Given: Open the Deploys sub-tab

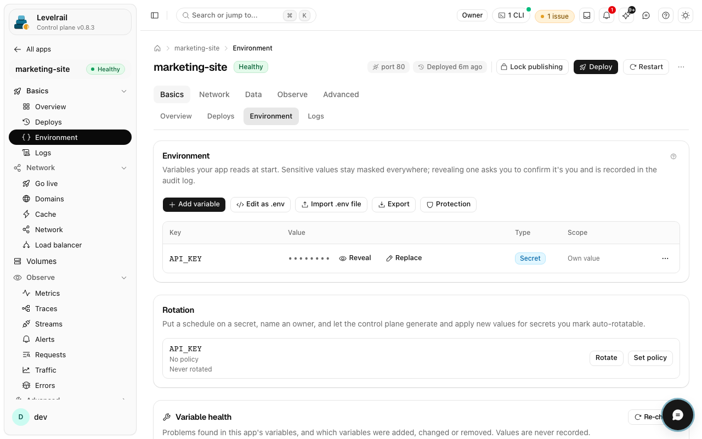Looking at the screenshot, I should click(x=221, y=116).
